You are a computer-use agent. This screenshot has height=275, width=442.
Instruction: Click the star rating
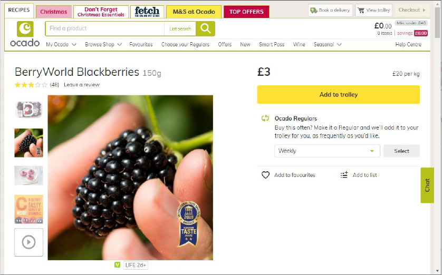31,85
